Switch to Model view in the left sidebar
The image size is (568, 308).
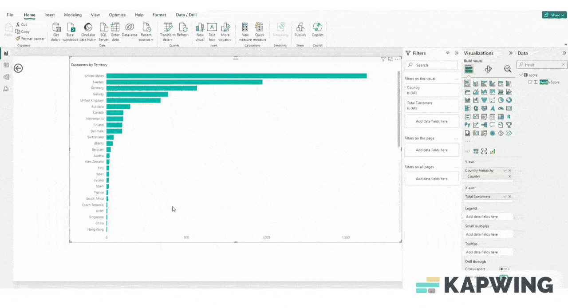[6, 77]
